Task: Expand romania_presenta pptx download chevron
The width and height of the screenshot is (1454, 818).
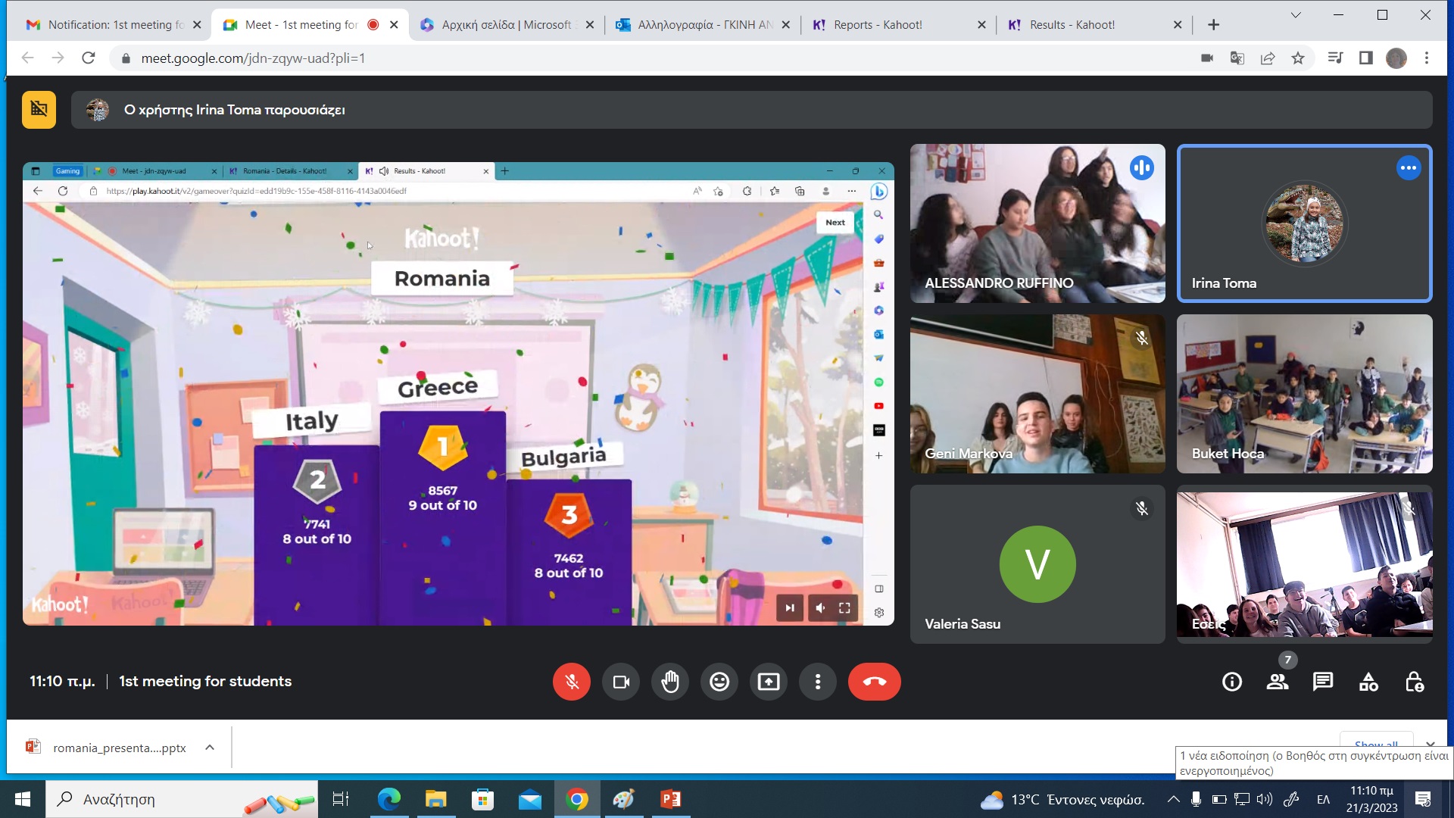Action: click(210, 748)
